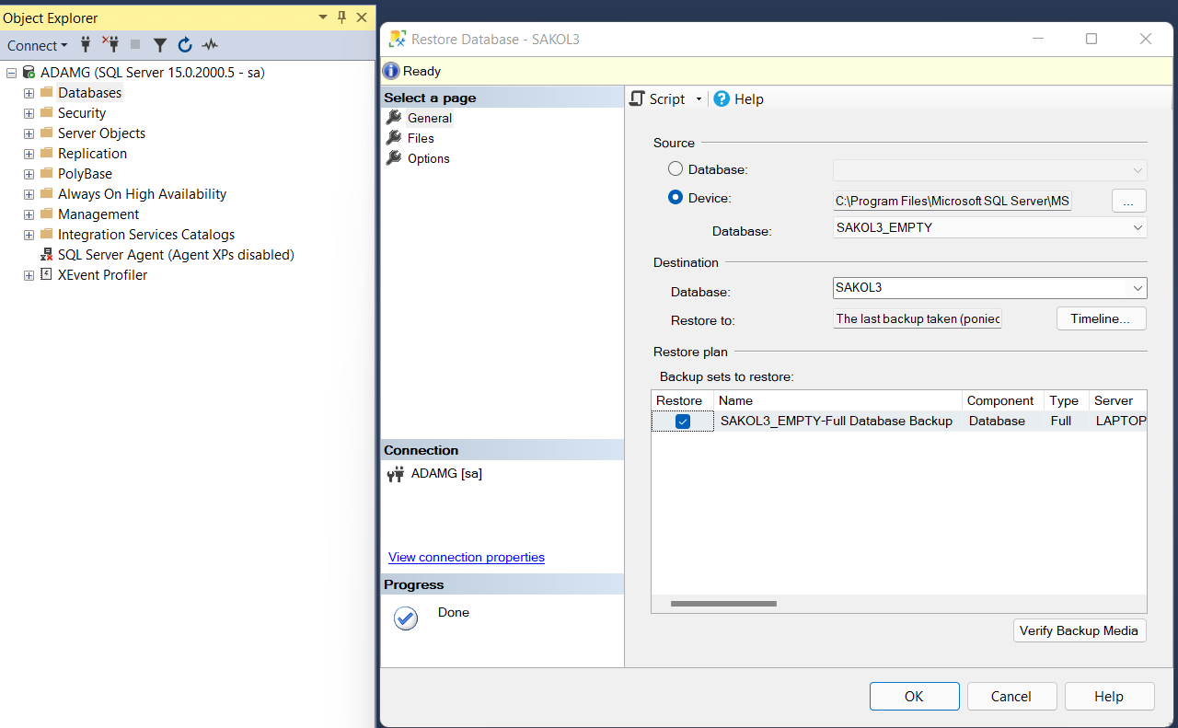Click the Stop icon in Object Explorer toolbar
1178x728 pixels.
click(x=135, y=44)
